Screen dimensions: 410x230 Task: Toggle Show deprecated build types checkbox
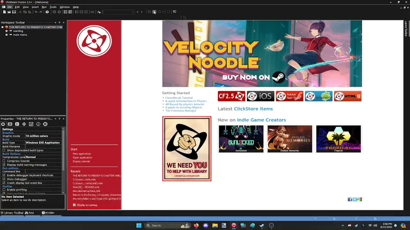(4, 150)
